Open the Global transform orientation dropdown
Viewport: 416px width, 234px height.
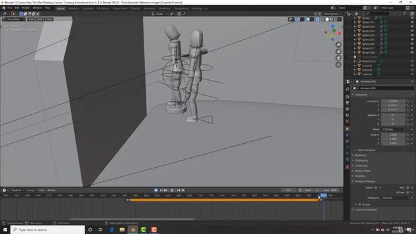[159, 14]
